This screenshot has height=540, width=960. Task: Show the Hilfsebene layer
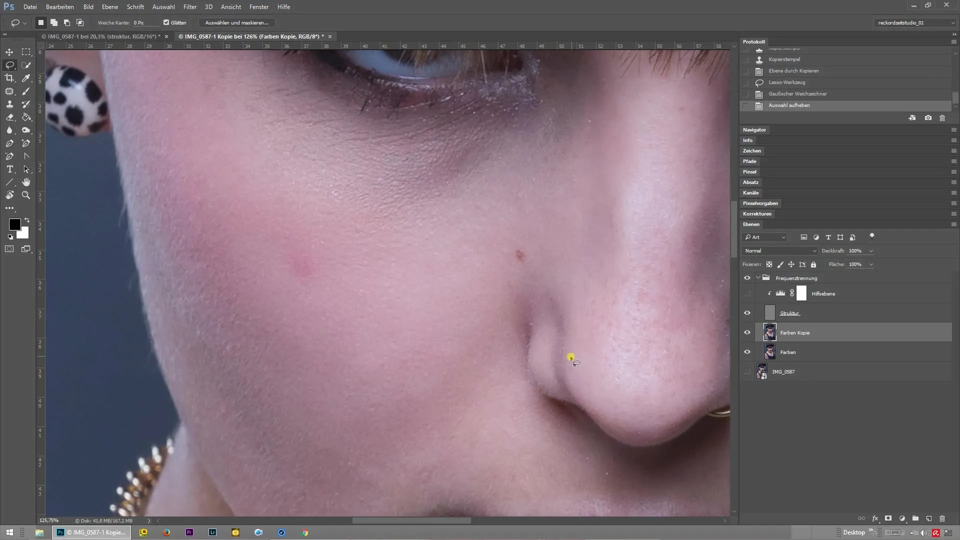tap(747, 293)
